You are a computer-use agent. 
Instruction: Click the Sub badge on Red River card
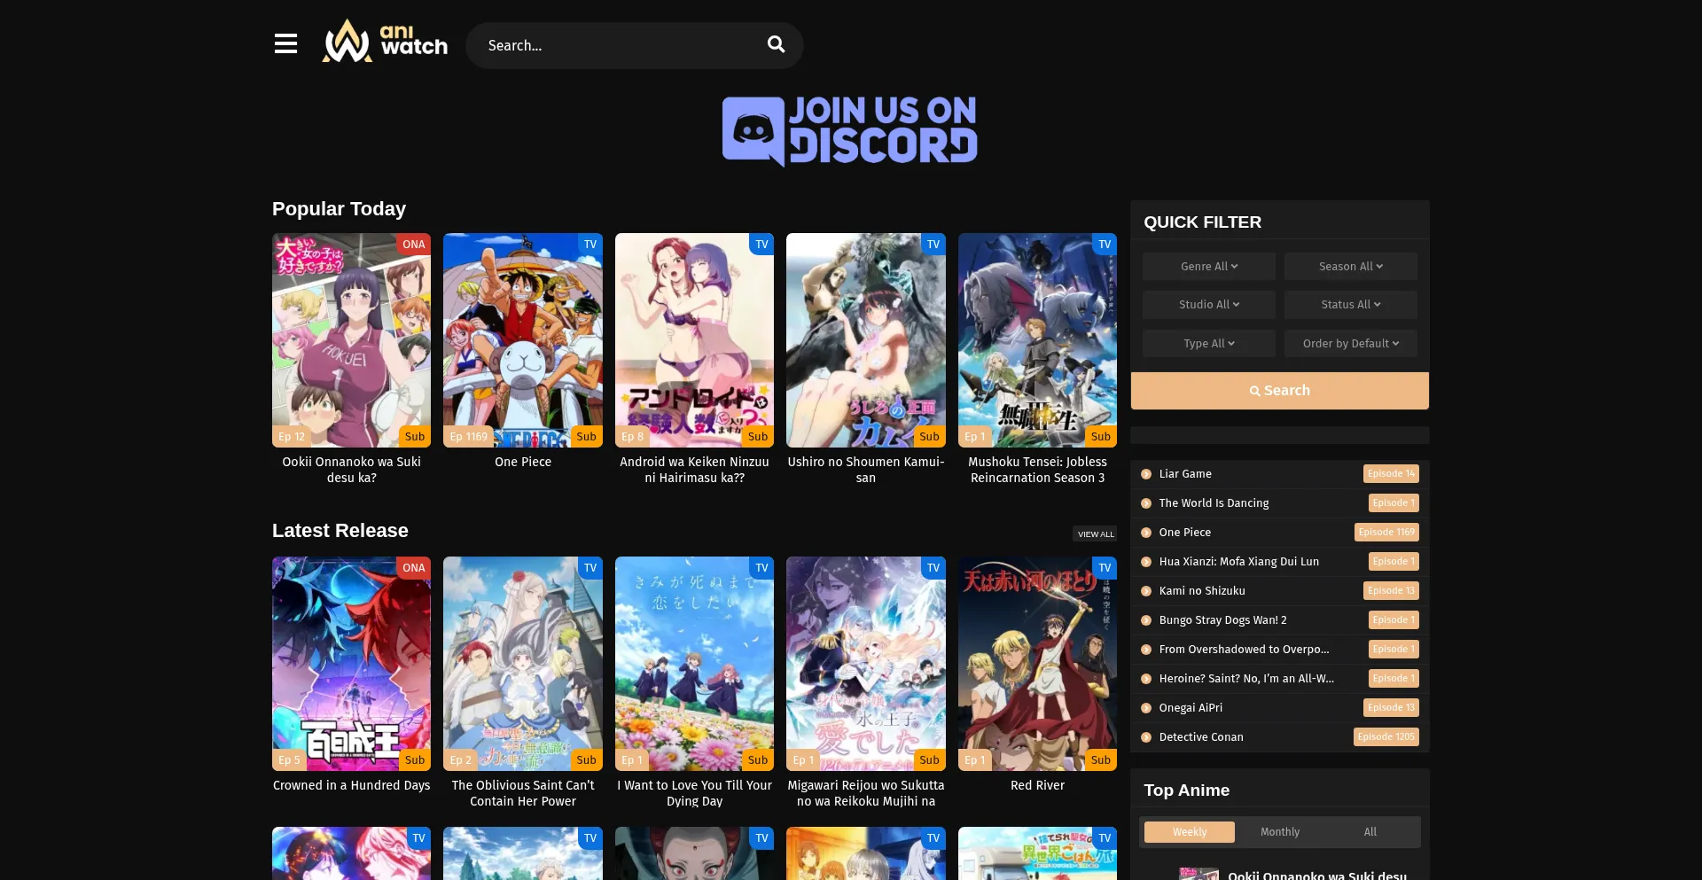pos(1101,760)
